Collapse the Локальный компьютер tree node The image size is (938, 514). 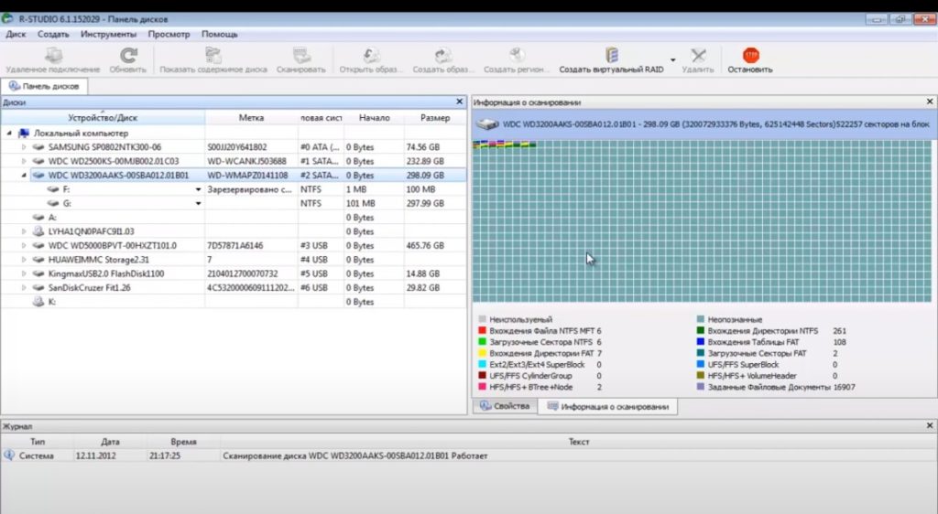tap(10, 134)
